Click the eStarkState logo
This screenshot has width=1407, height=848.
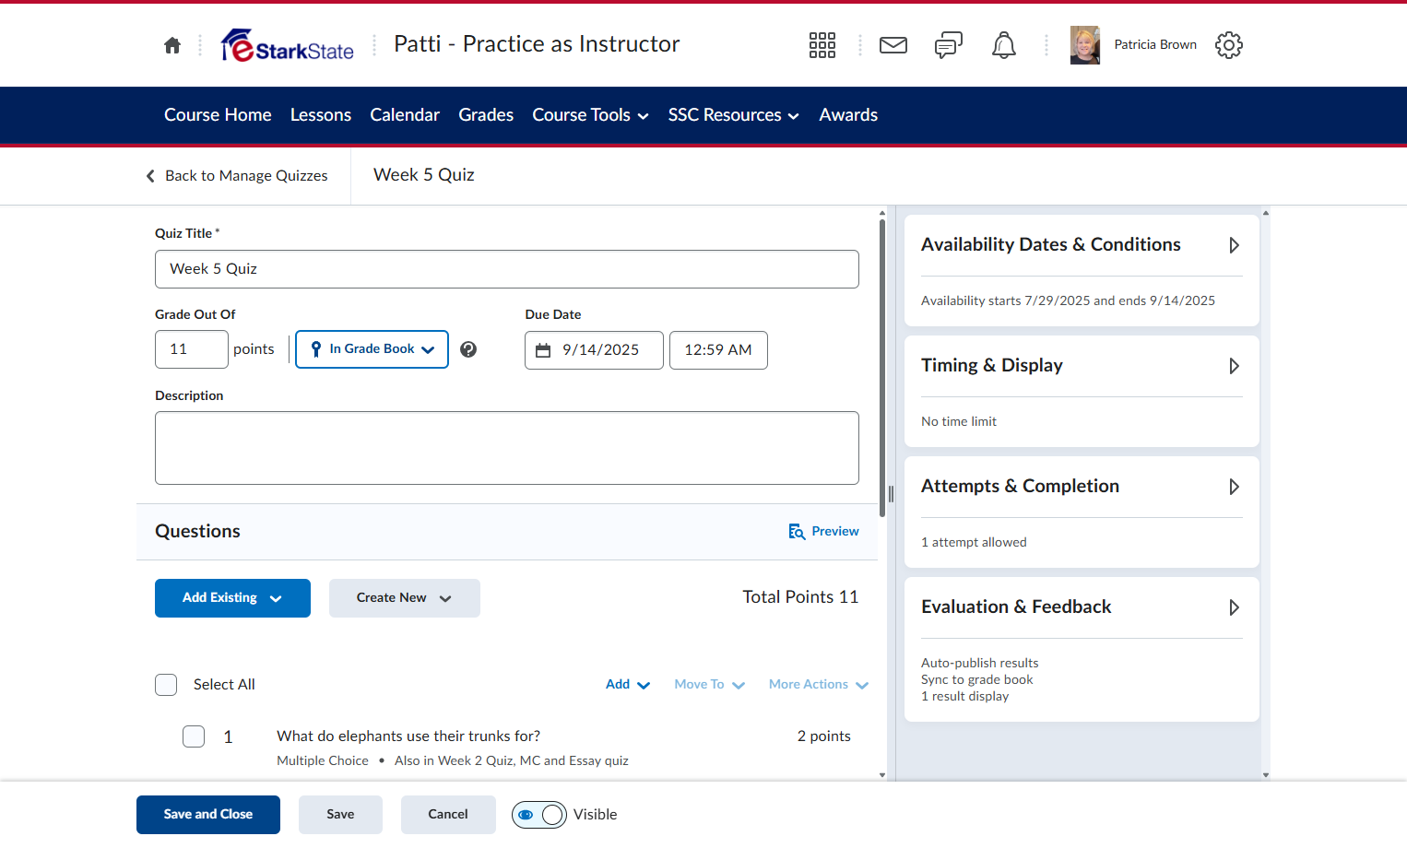coord(288,45)
